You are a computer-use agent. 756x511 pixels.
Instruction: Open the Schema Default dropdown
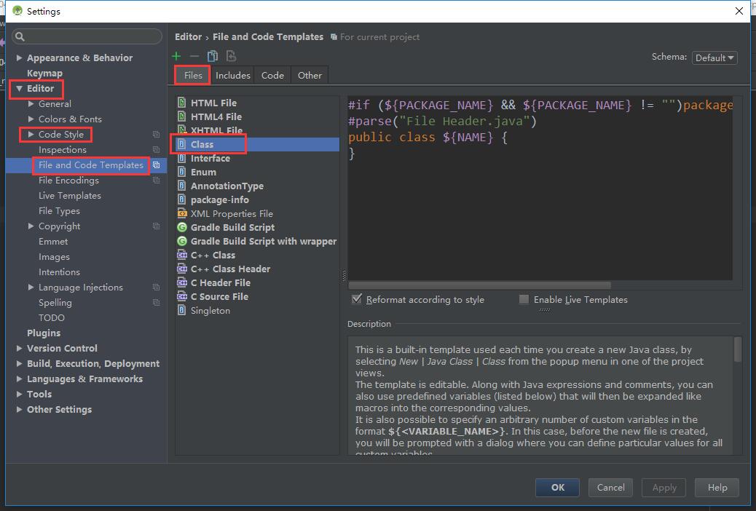714,58
